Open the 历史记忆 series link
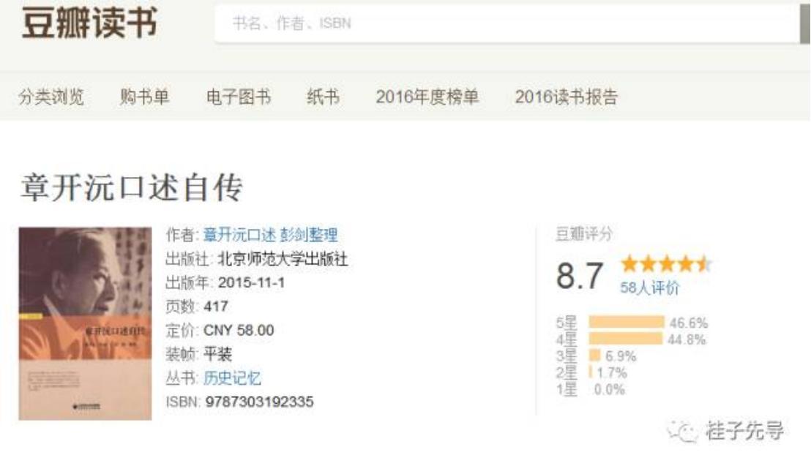The height and width of the screenshot is (466, 811). click(x=232, y=377)
